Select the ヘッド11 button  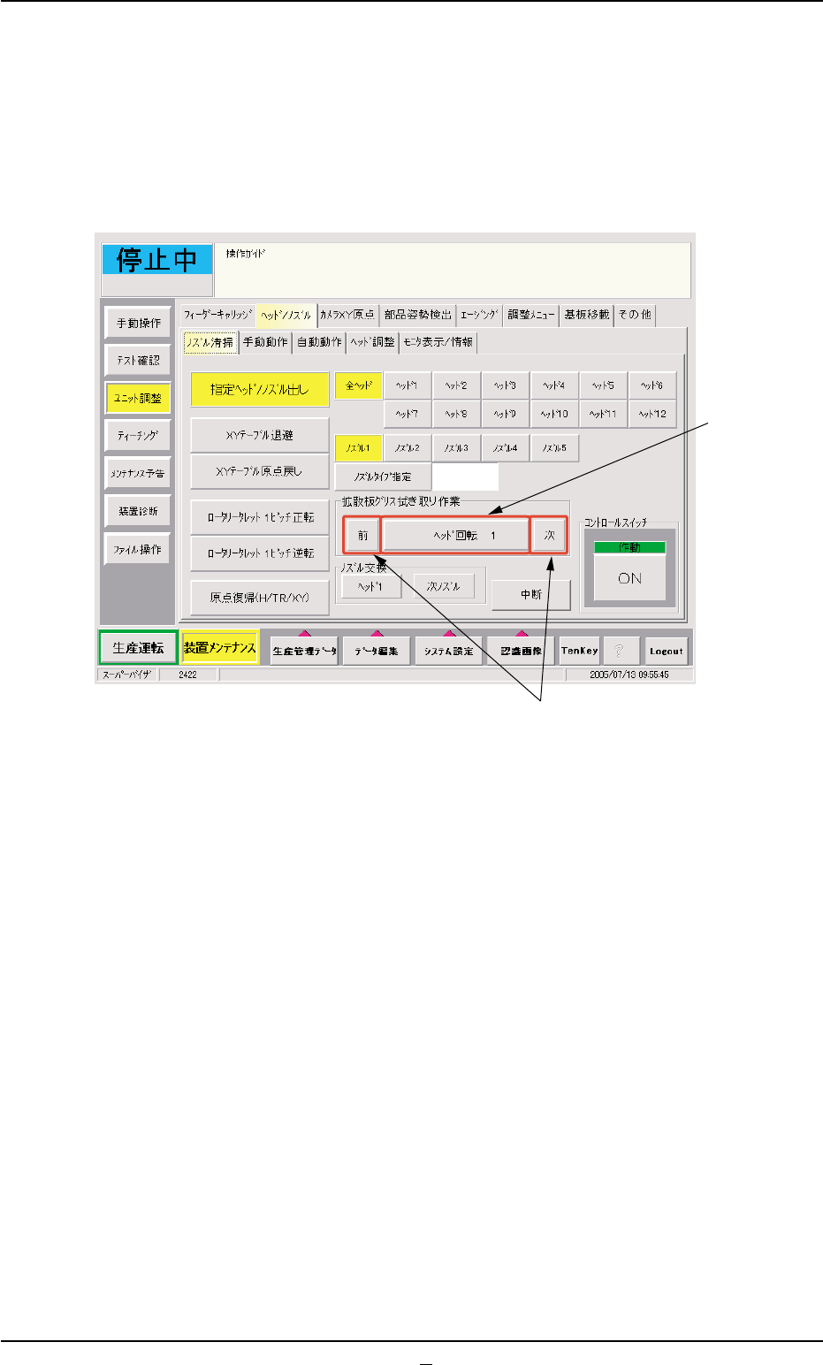coord(603,414)
